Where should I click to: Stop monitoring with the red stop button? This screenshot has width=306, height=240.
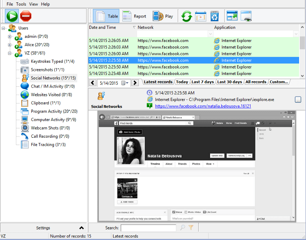26,16
